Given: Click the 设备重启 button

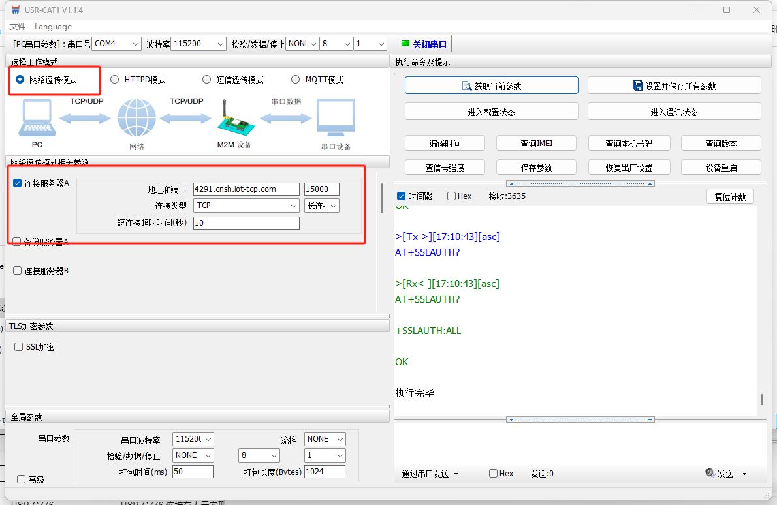Looking at the screenshot, I should point(721,168).
